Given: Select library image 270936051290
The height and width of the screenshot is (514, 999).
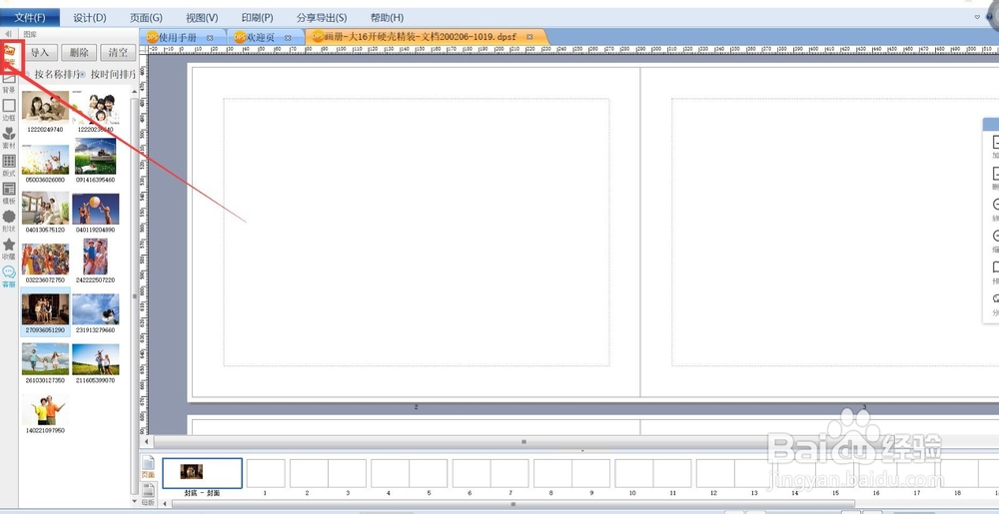Looking at the screenshot, I should coord(45,311).
